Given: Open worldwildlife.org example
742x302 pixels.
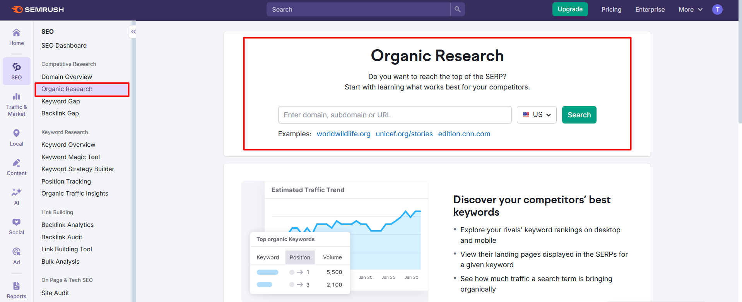Looking at the screenshot, I should (344, 134).
